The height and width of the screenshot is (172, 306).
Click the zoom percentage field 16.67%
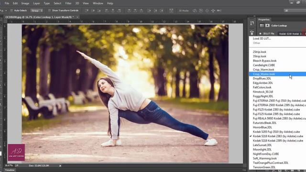(x=9, y=166)
